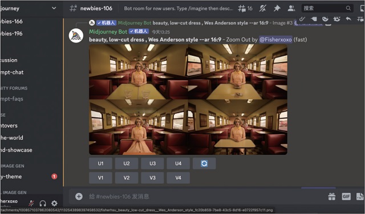Upscale image 1 with U1 button
Screen dimensions: 365x214
100,163
